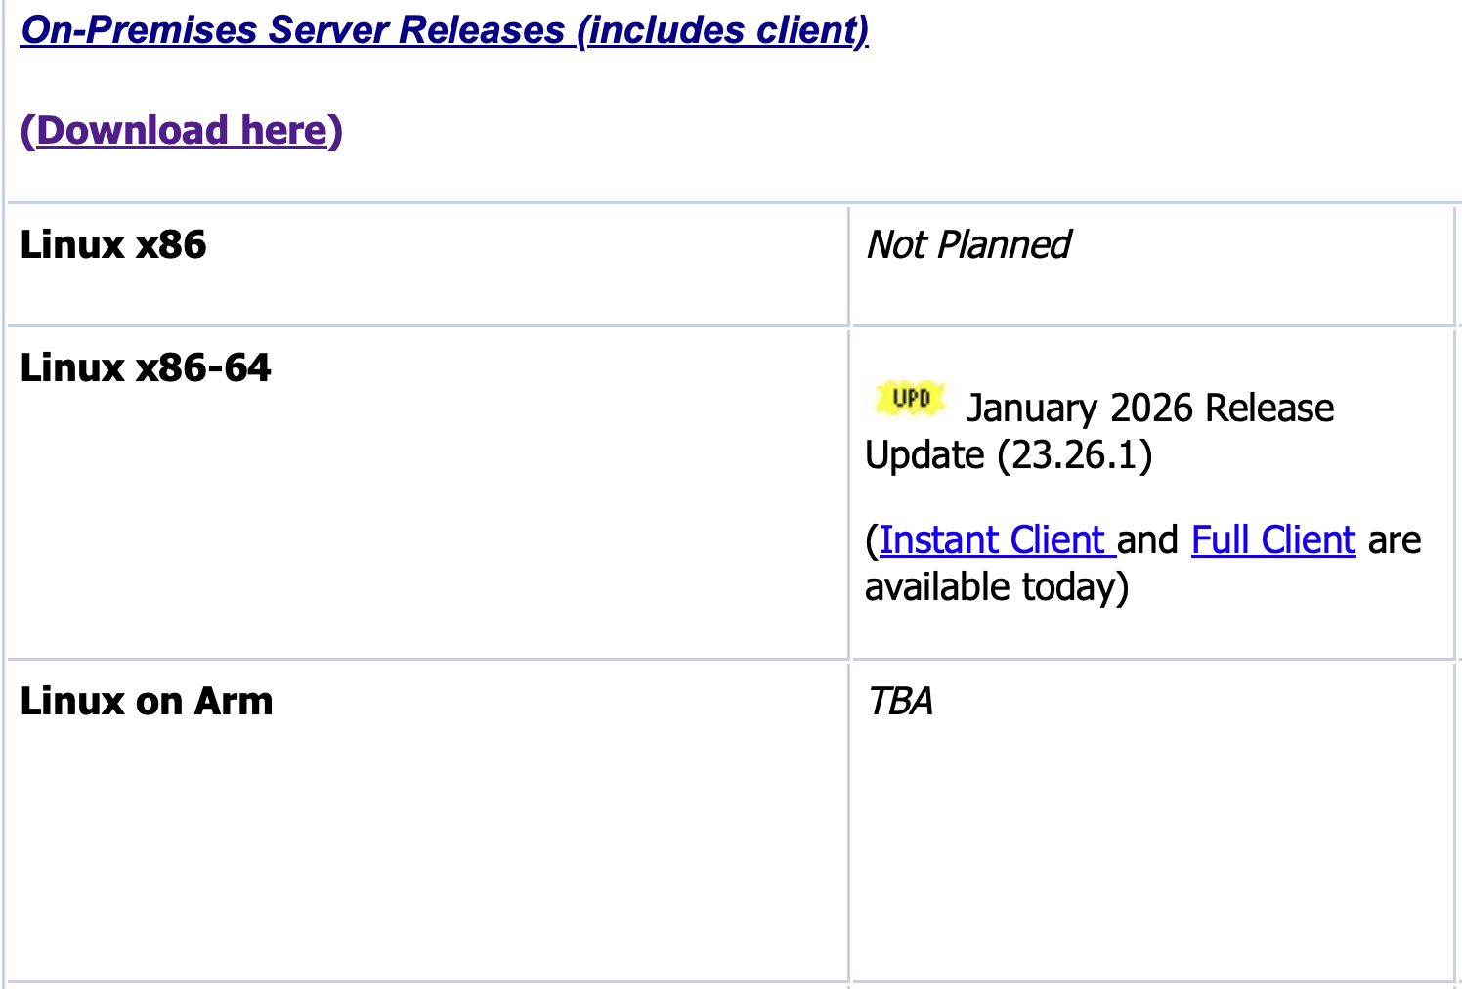Viewport: 1462px width, 989px height.
Task: Open the On-Premises Server Releases heading link
Action: point(445,30)
